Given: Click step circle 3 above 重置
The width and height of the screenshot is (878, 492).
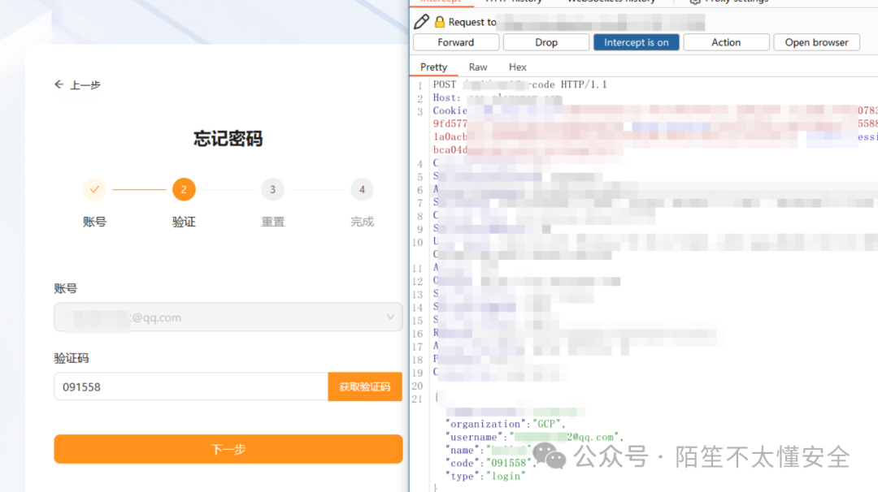Looking at the screenshot, I should pos(272,189).
